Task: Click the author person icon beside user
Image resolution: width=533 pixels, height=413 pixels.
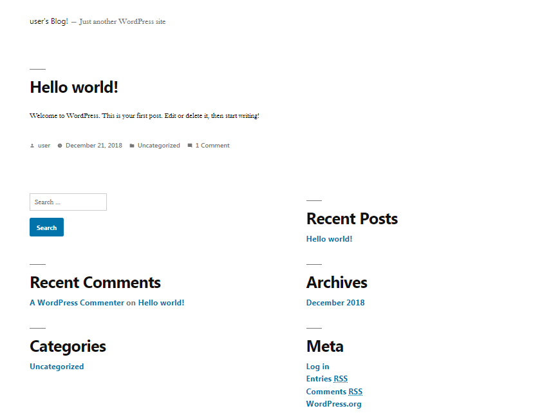Action: click(x=32, y=146)
